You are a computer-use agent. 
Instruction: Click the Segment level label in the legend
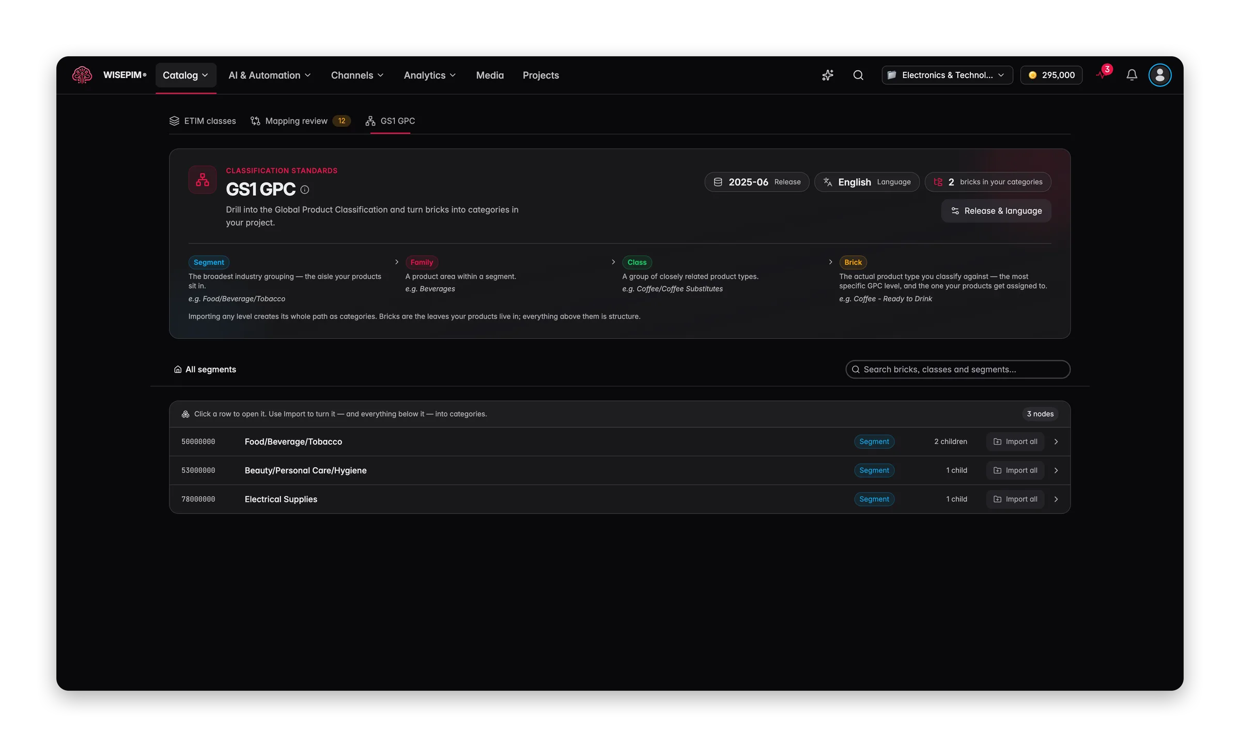point(209,262)
